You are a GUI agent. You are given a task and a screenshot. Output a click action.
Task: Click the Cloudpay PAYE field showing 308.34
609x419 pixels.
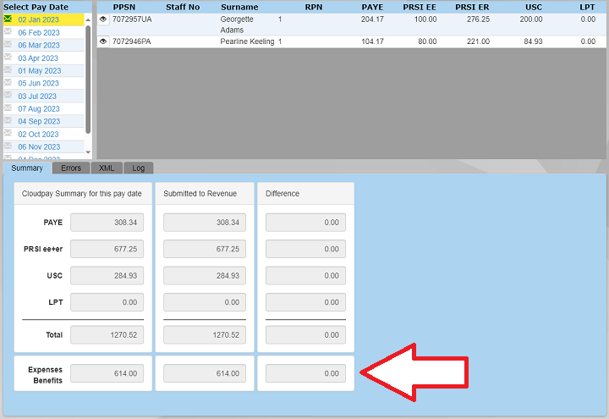tap(107, 223)
